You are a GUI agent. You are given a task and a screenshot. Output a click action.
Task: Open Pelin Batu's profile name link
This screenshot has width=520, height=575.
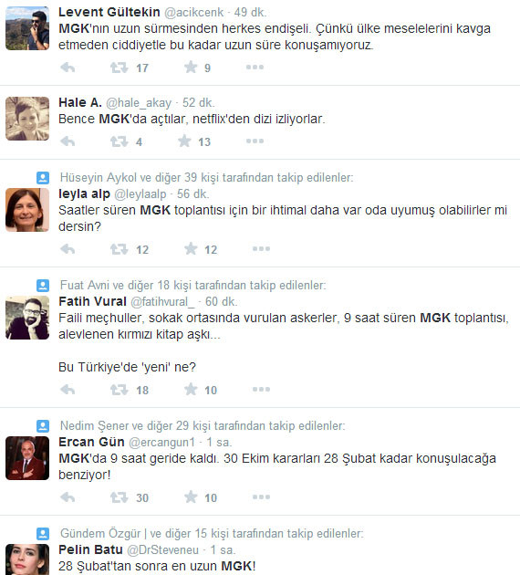click(90, 549)
